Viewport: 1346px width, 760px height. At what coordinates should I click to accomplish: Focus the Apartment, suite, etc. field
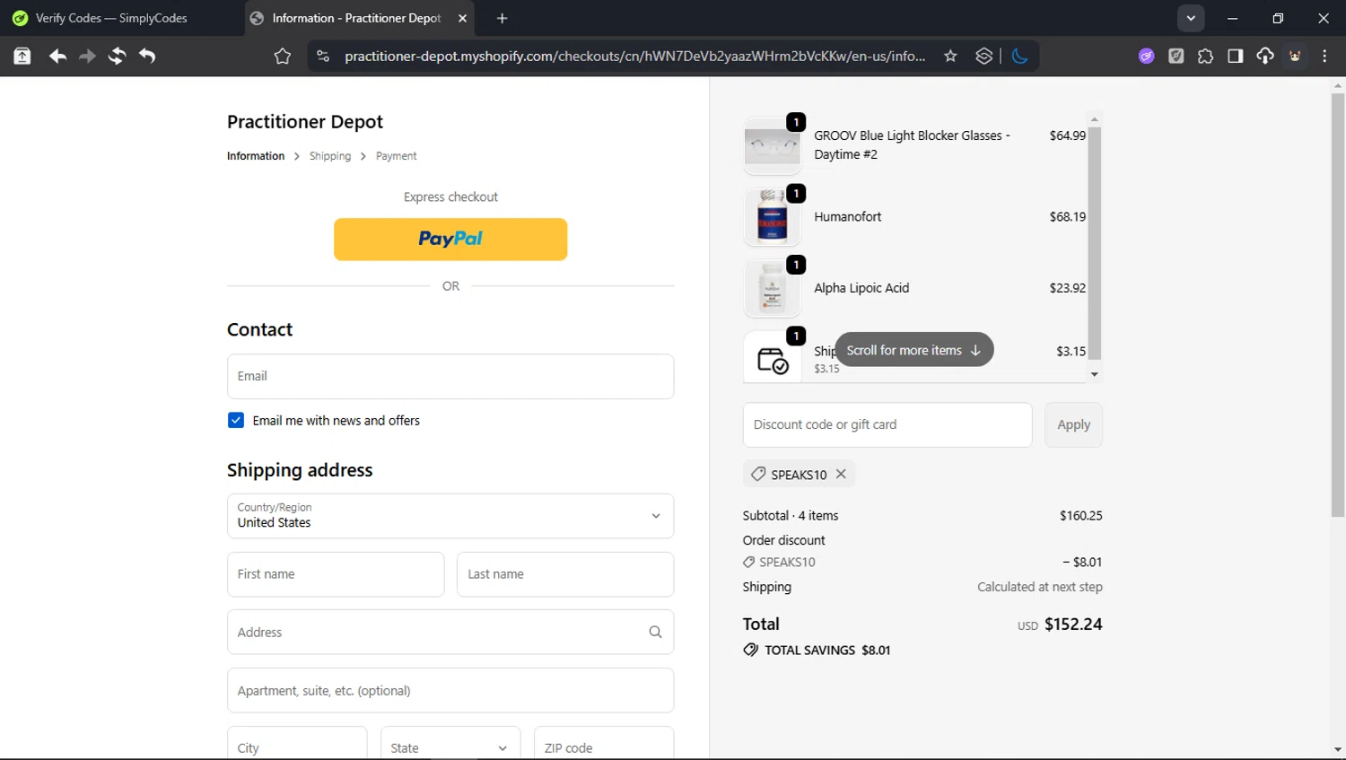(x=450, y=691)
